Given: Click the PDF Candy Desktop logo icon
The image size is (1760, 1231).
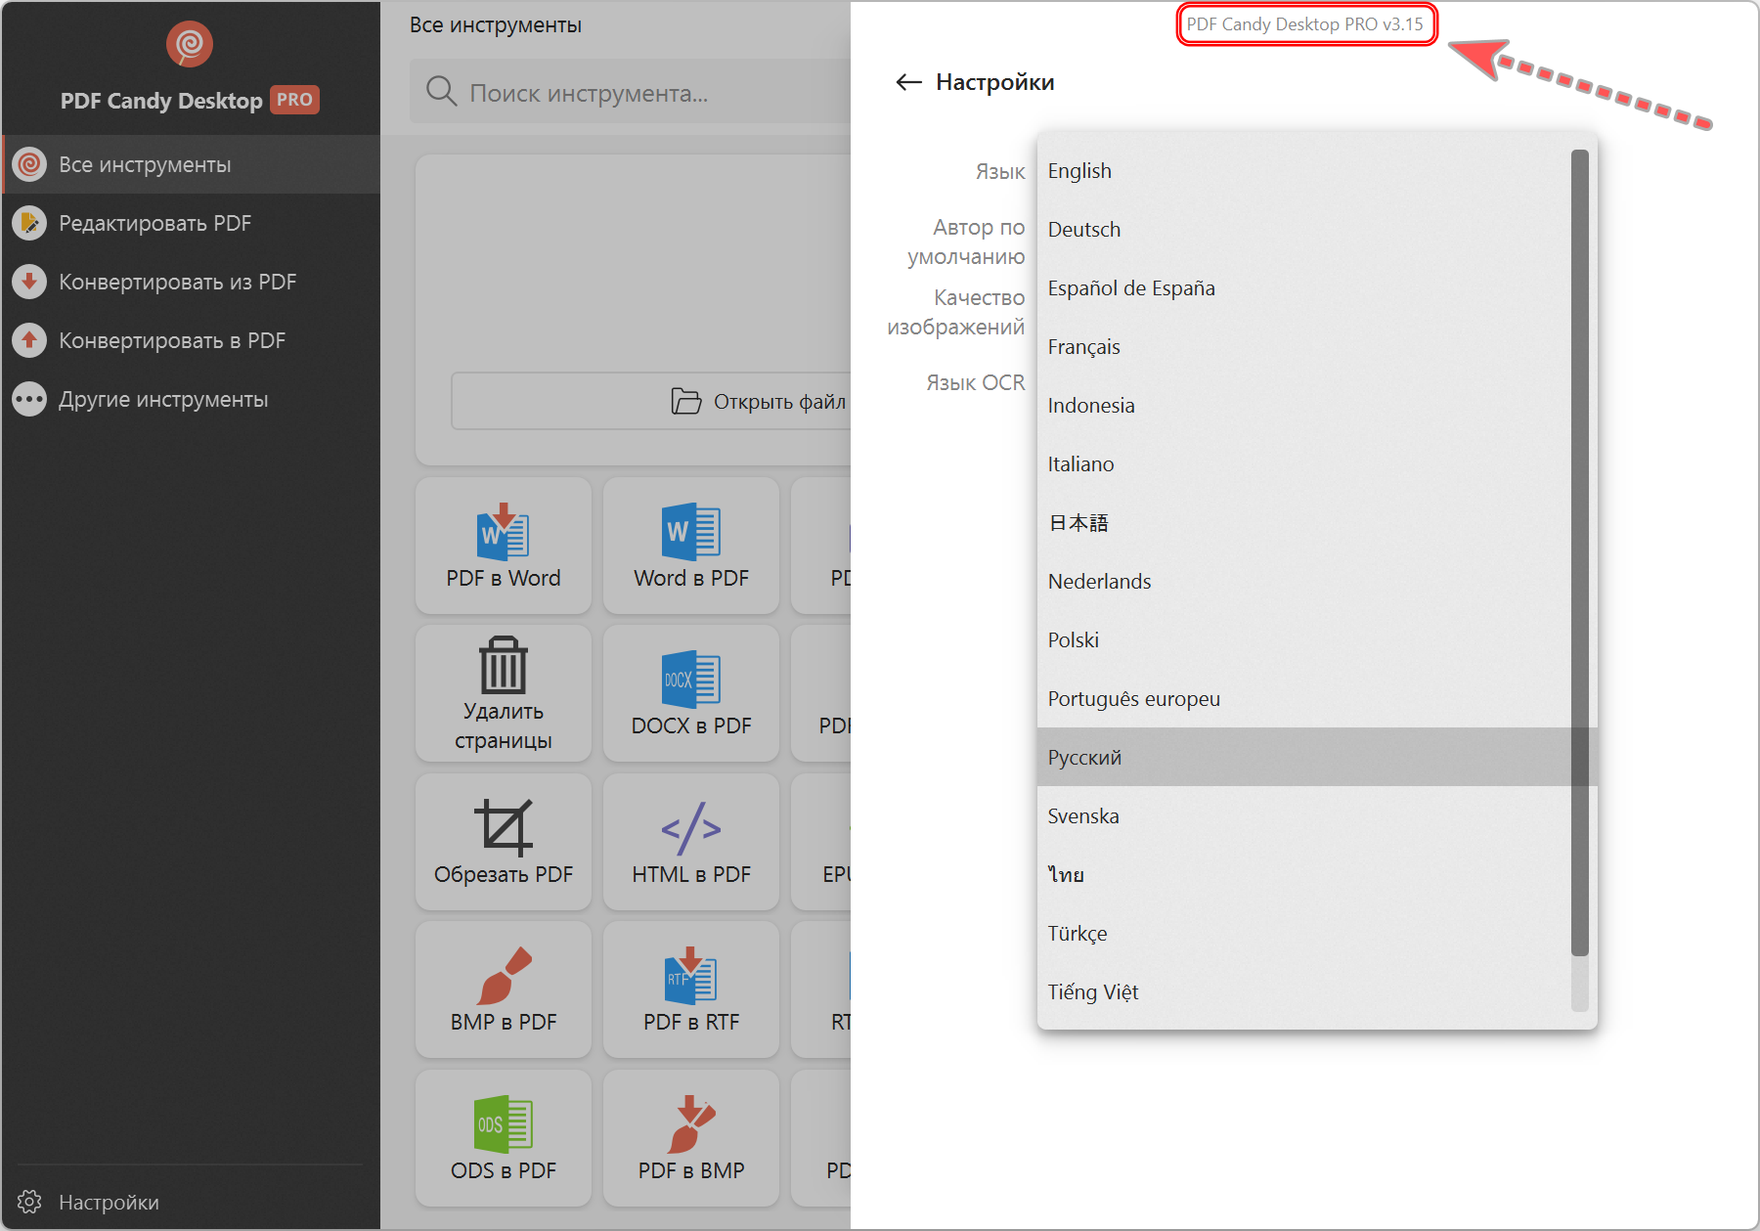Looking at the screenshot, I should coord(190,44).
